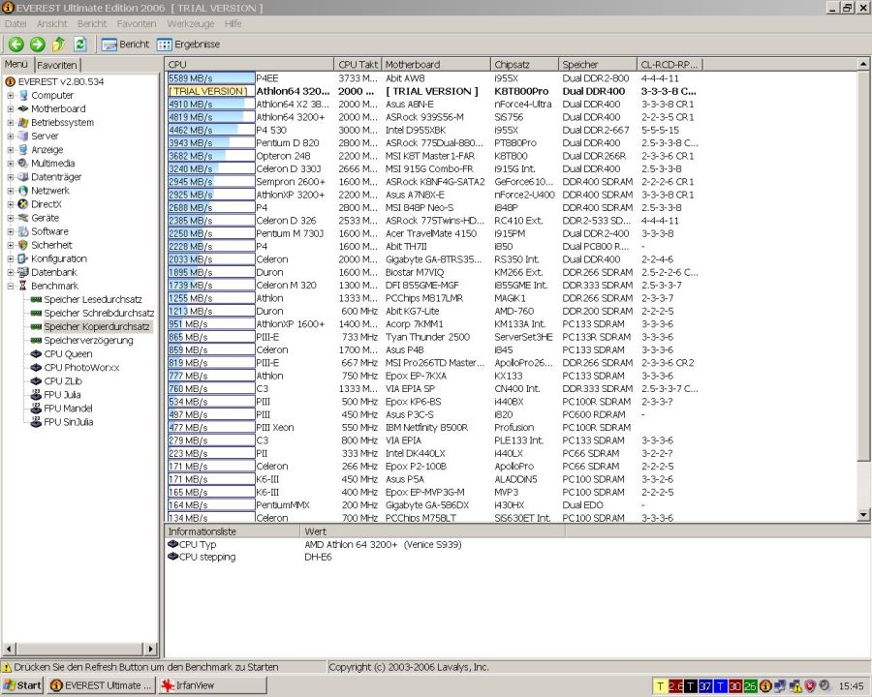872x697 pixels.
Task: Open the Favoriten menu
Action: [137, 23]
